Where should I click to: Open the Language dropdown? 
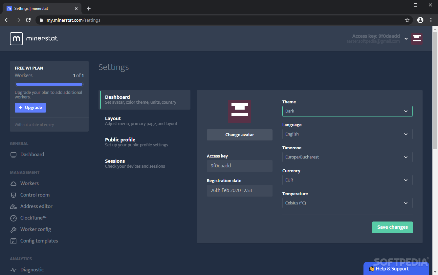coord(347,134)
